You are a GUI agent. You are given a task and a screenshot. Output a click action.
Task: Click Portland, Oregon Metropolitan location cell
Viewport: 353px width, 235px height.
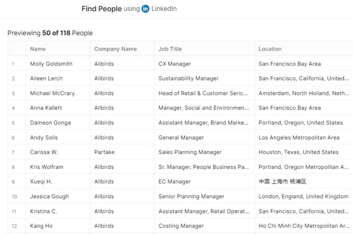pyautogui.click(x=303, y=167)
